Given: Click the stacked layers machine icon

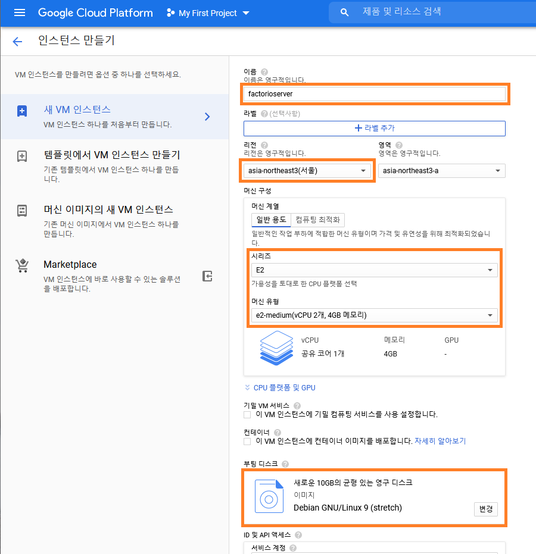Looking at the screenshot, I should tap(276, 348).
